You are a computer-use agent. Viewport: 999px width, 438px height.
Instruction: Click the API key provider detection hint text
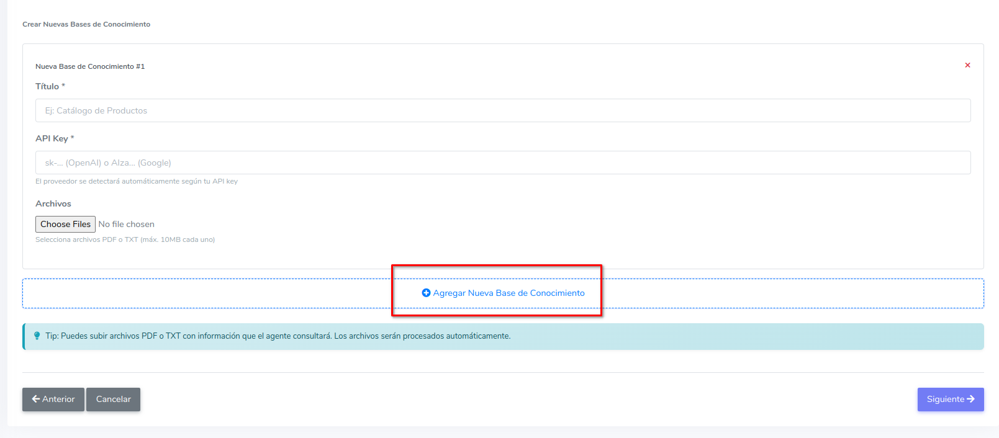pos(137,181)
